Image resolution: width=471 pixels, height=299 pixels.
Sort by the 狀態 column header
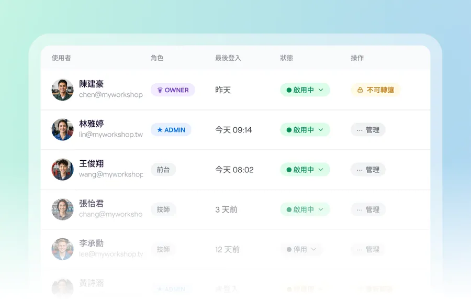(x=287, y=58)
